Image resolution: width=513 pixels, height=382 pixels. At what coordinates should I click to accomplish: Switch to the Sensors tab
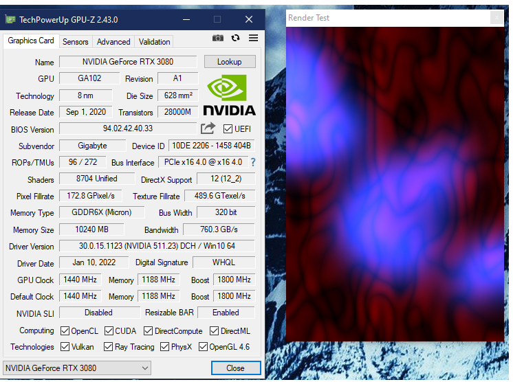[x=76, y=42]
